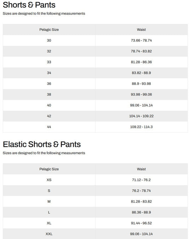This screenshot has width=189, height=239.
Task: Click waist value 76.2 - 78.74
Action: (141, 191)
